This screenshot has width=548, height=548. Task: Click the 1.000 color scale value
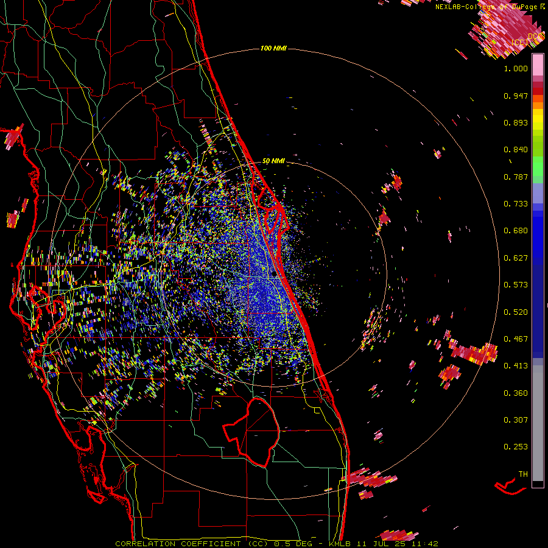tap(516, 69)
